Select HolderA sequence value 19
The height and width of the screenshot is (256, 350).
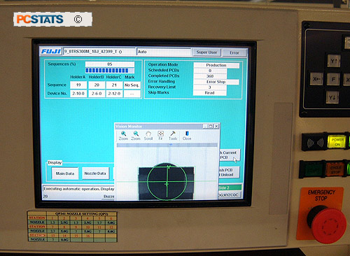(78, 85)
